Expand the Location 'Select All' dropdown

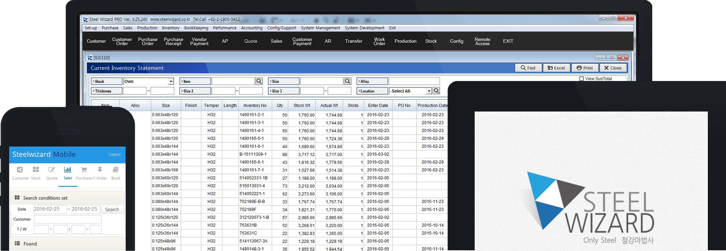(x=429, y=91)
